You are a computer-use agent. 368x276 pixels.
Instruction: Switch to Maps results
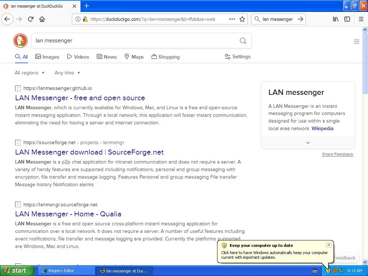pyautogui.click(x=134, y=57)
